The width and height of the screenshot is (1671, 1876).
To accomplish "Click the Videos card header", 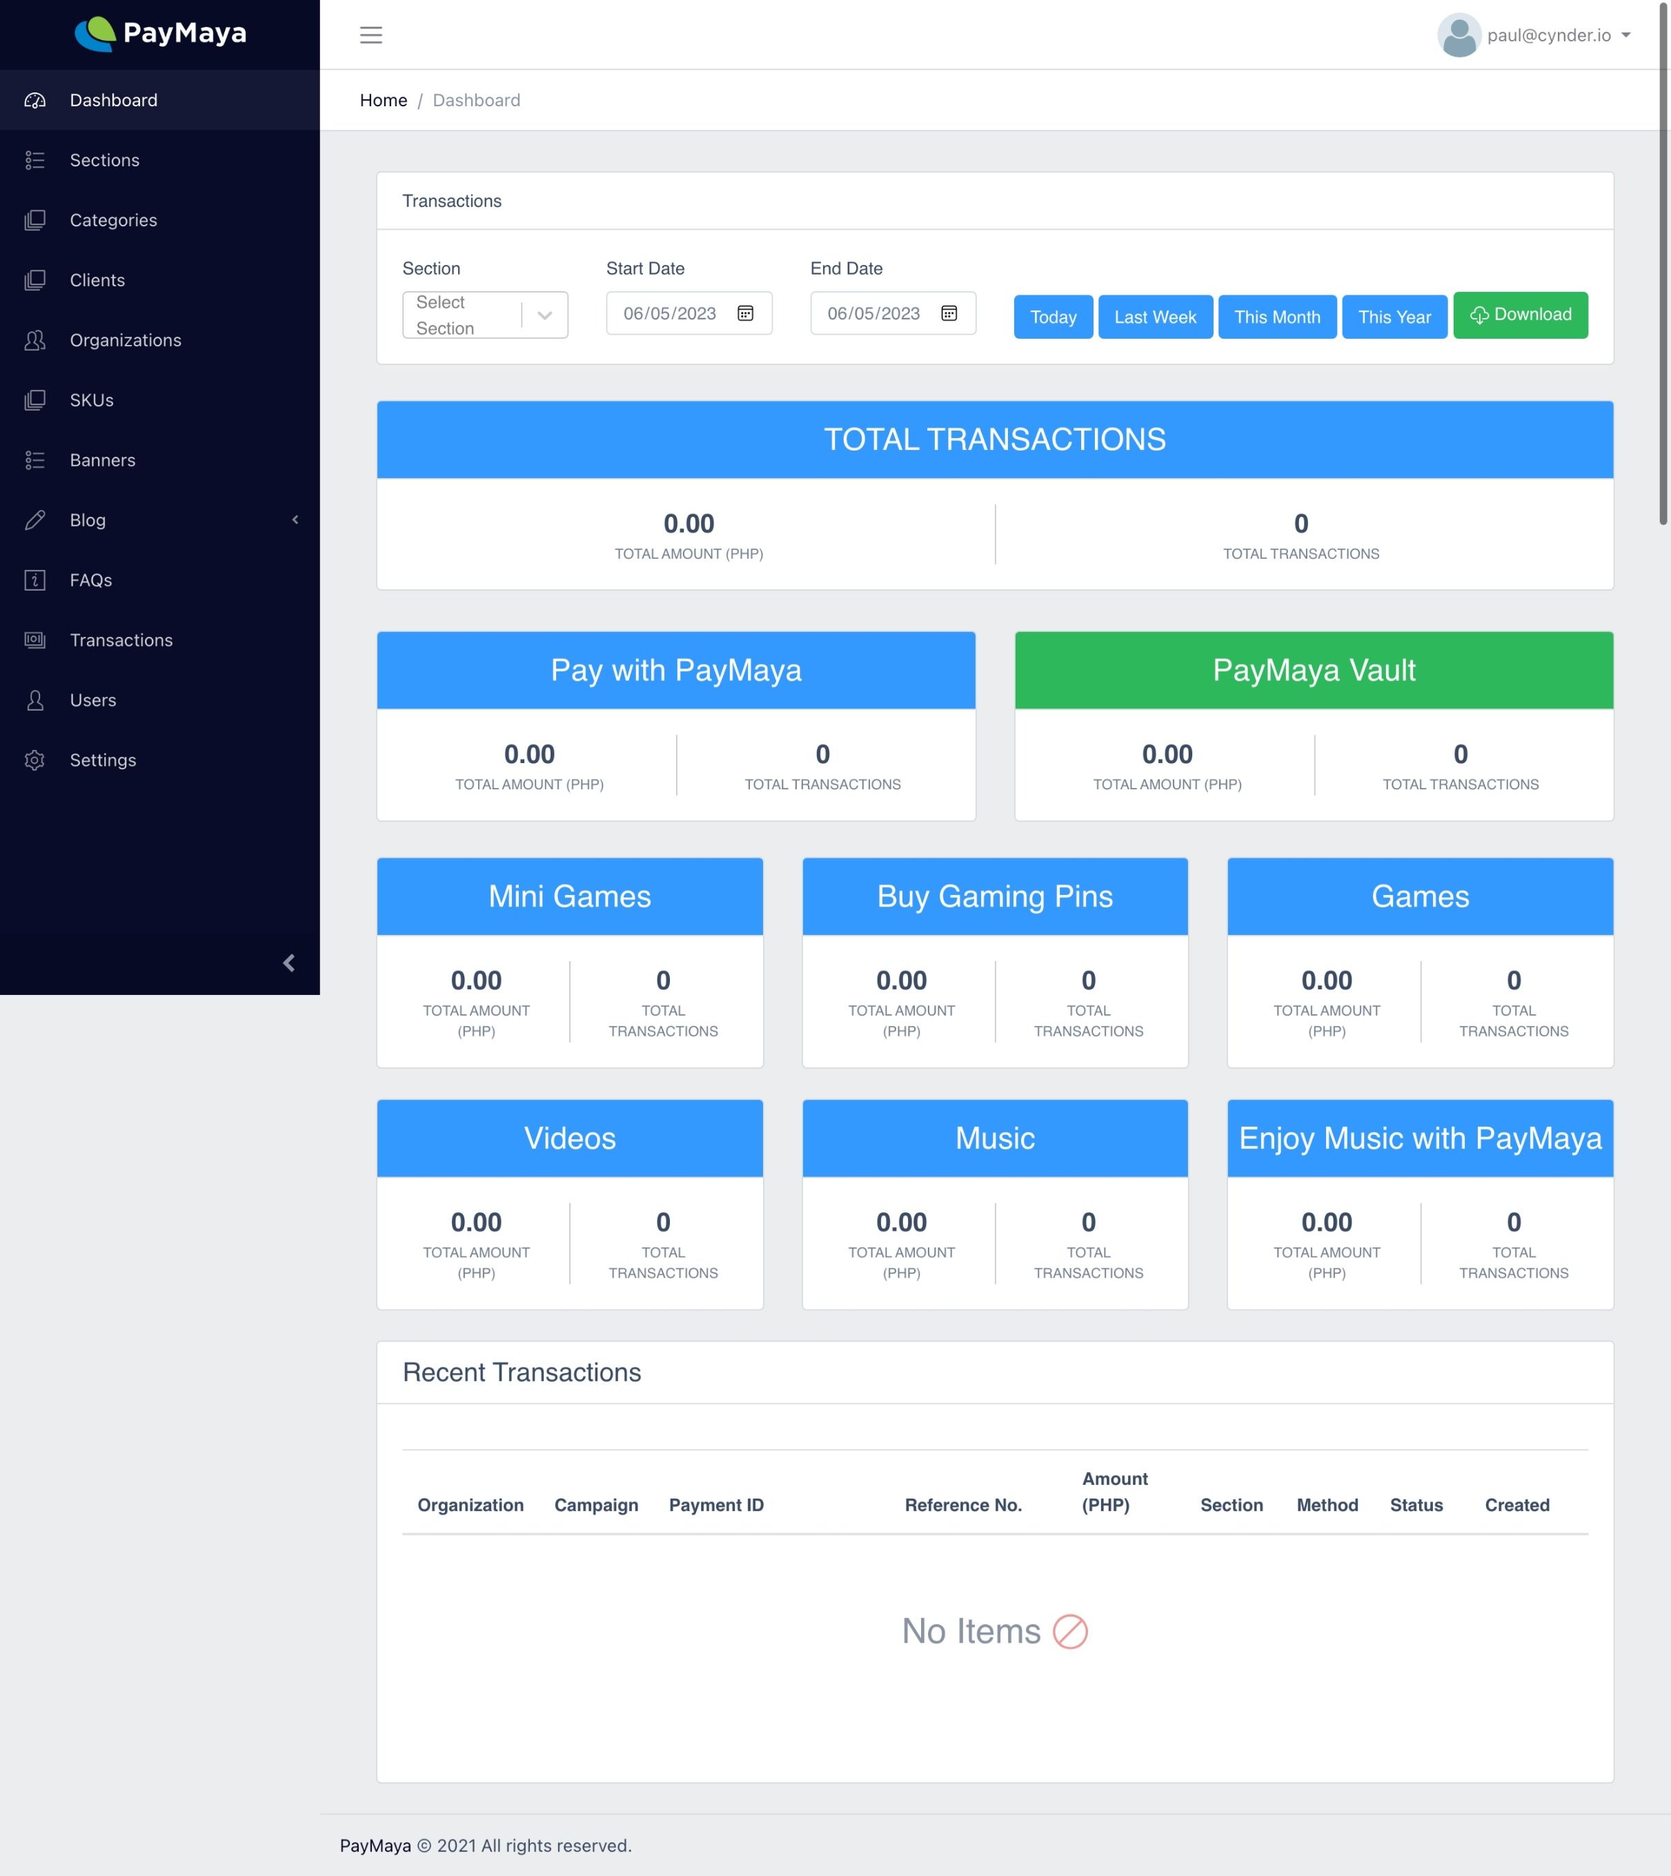I will pyautogui.click(x=569, y=1138).
